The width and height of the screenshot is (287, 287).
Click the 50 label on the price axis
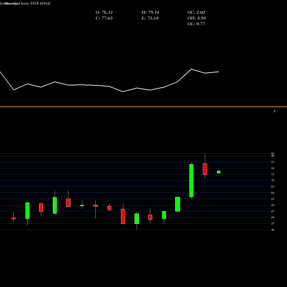pyautogui.click(x=273, y=205)
